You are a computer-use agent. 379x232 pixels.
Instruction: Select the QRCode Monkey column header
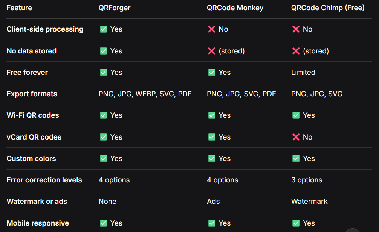click(x=235, y=8)
